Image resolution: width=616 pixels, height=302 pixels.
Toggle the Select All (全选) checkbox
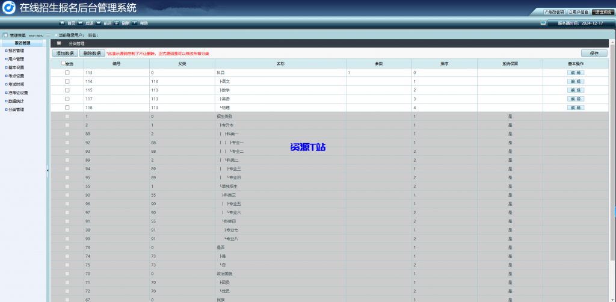pos(63,63)
